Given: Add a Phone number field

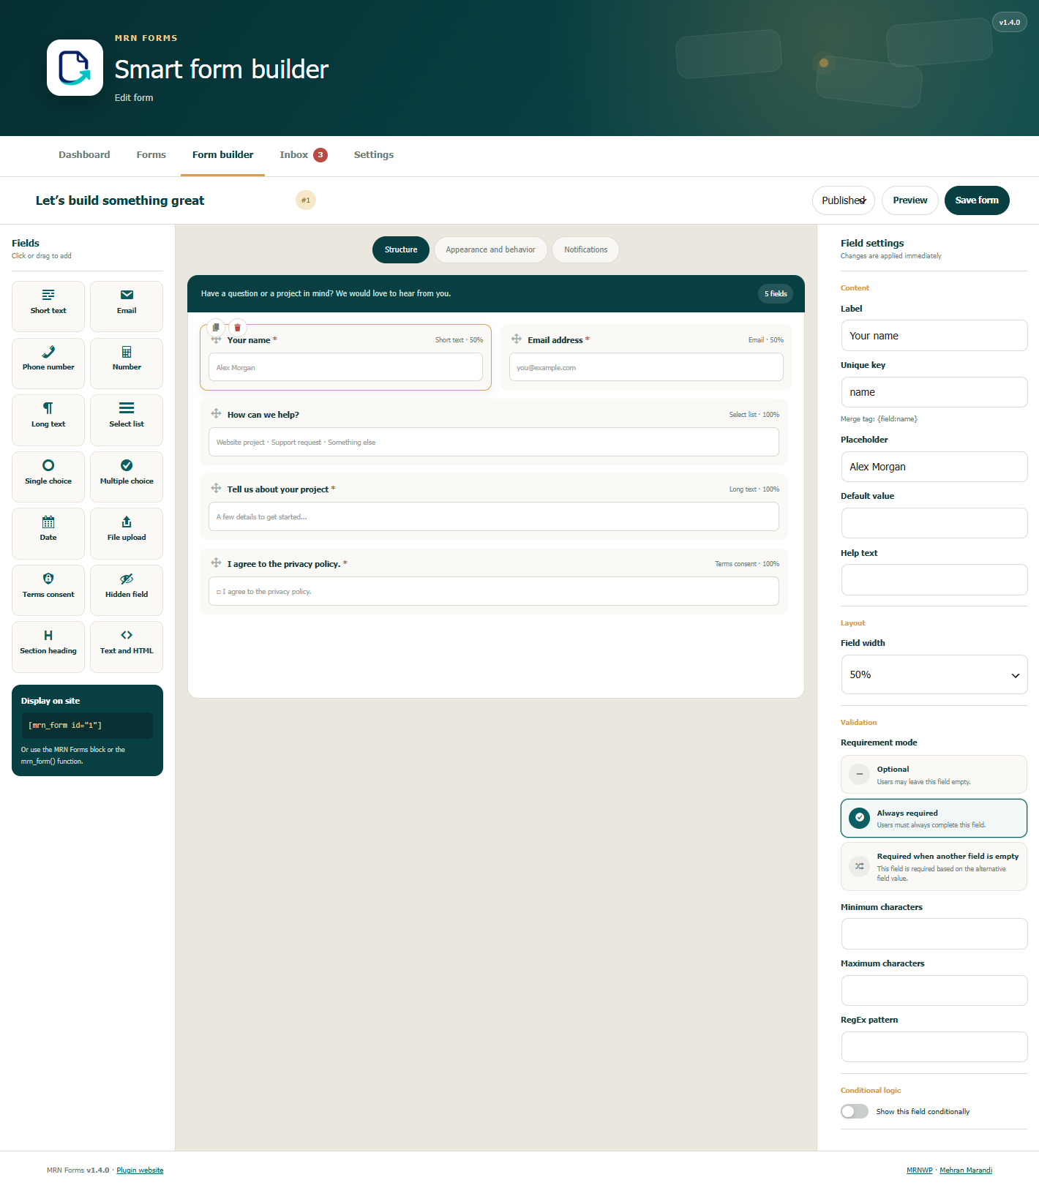Looking at the screenshot, I should point(48,364).
